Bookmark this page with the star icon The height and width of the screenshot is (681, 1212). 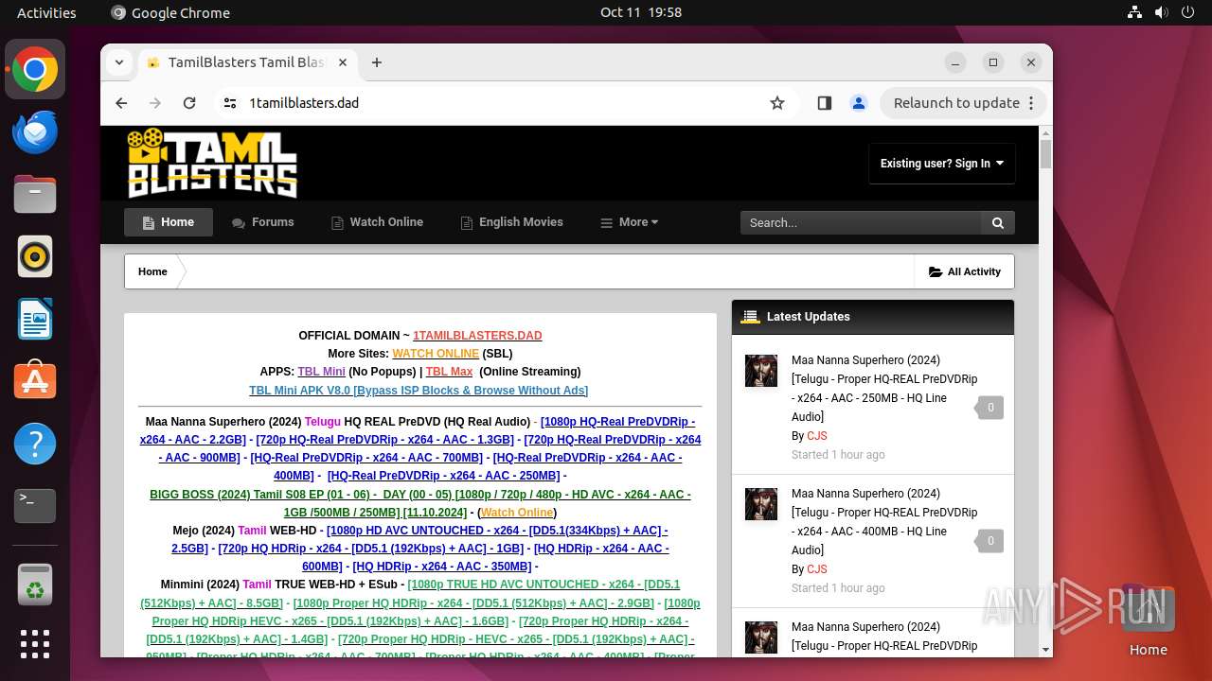point(777,103)
